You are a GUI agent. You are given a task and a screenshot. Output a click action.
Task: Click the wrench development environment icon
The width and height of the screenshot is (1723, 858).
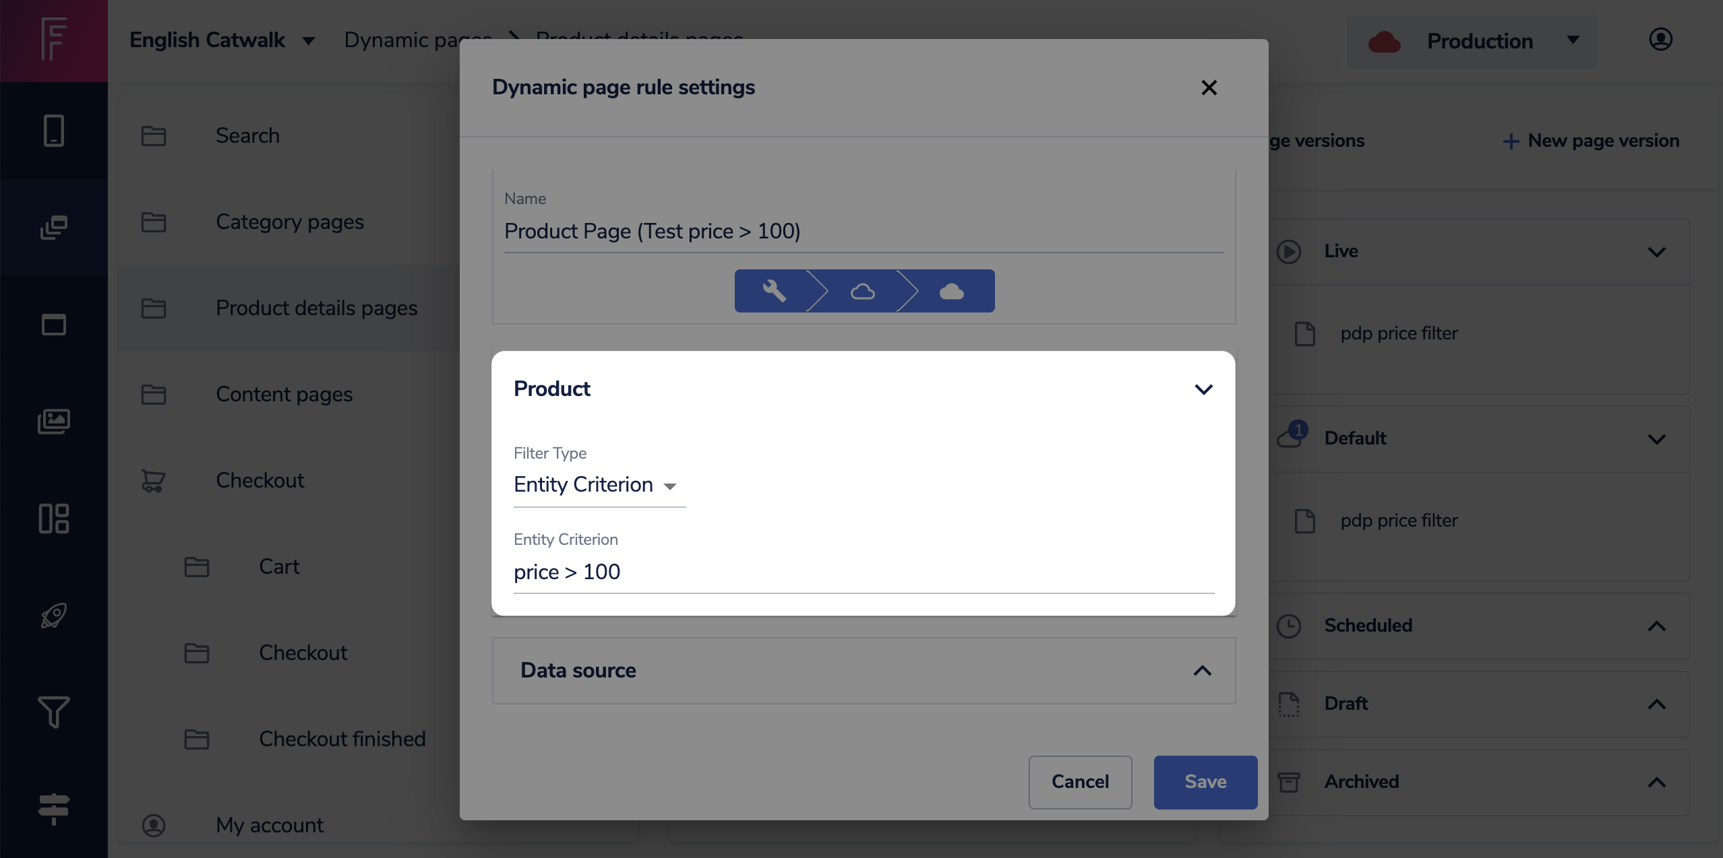[x=774, y=291]
